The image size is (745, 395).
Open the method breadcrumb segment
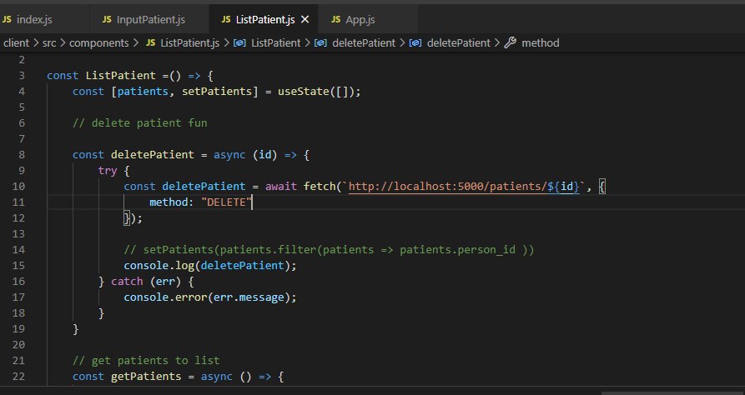pyautogui.click(x=541, y=42)
